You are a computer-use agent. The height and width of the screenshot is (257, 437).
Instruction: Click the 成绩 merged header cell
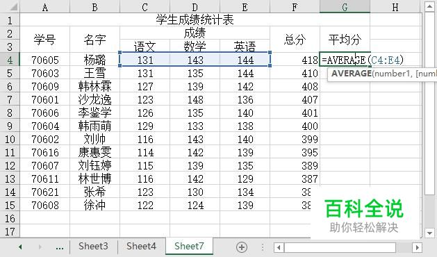click(195, 33)
